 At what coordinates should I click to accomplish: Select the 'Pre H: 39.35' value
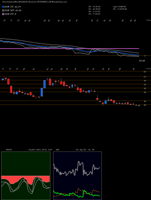point(95,9)
